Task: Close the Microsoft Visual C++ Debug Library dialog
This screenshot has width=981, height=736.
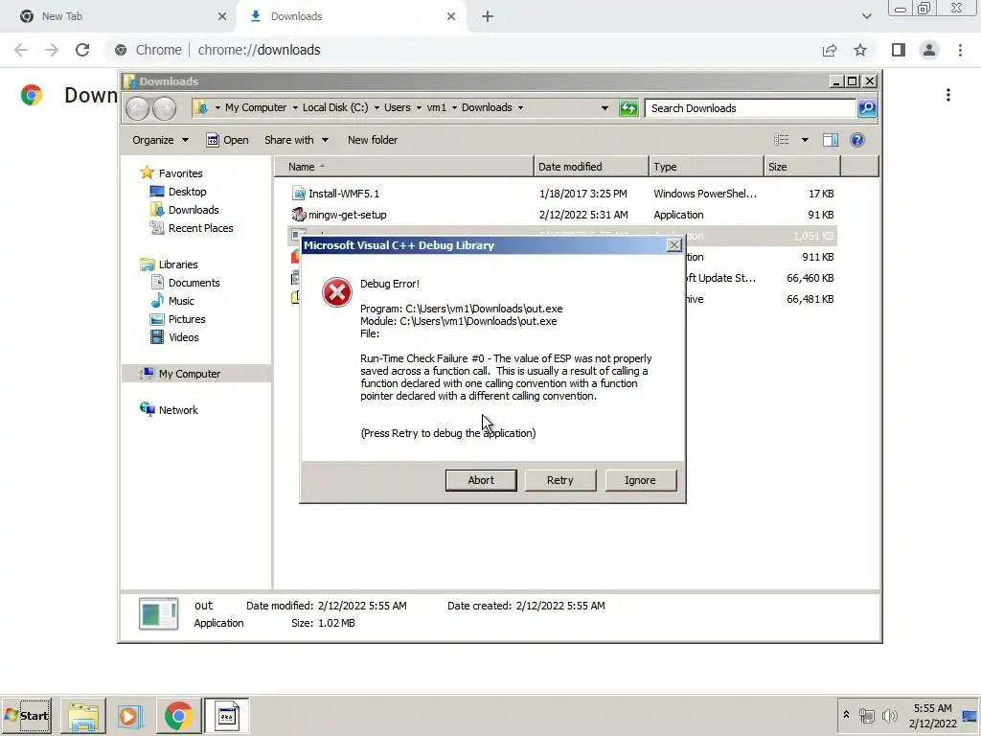Action: [x=673, y=245]
